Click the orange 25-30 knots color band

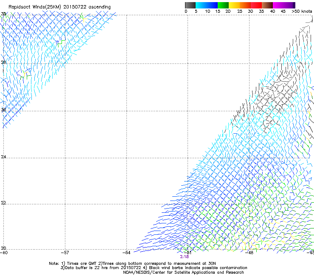click(x=245, y=5)
